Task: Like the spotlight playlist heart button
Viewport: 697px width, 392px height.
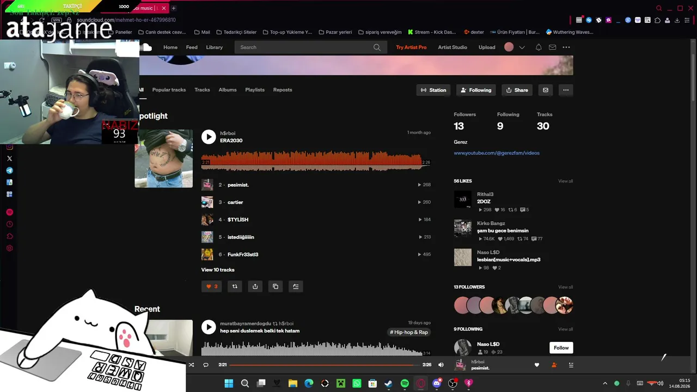Action: click(211, 286)
